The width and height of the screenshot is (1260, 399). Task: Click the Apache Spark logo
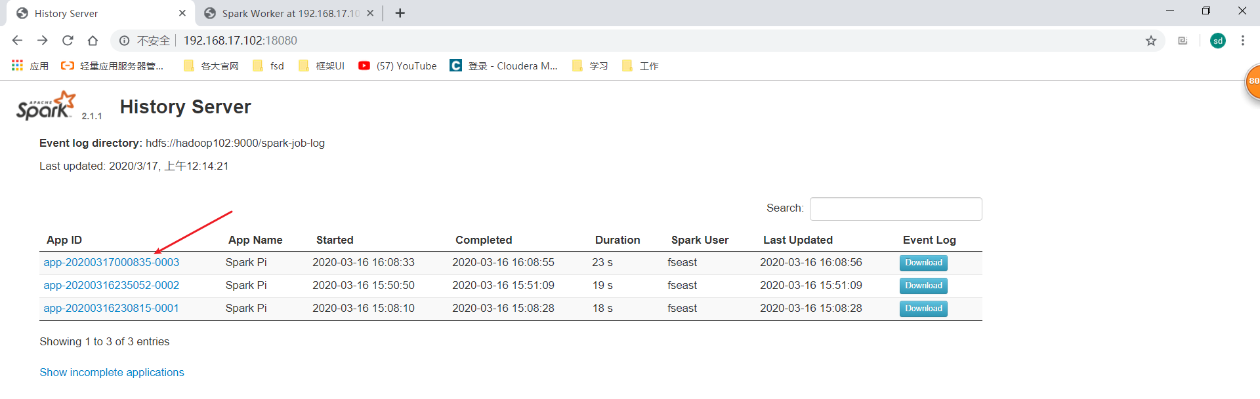click(46, 106)
